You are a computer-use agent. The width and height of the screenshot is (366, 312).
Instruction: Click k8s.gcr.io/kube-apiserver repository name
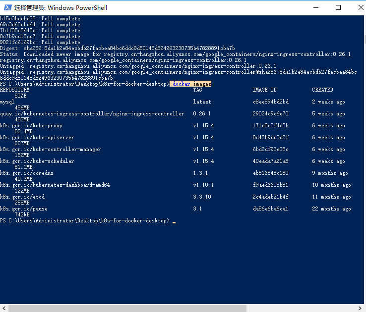[x=37, y=138]
